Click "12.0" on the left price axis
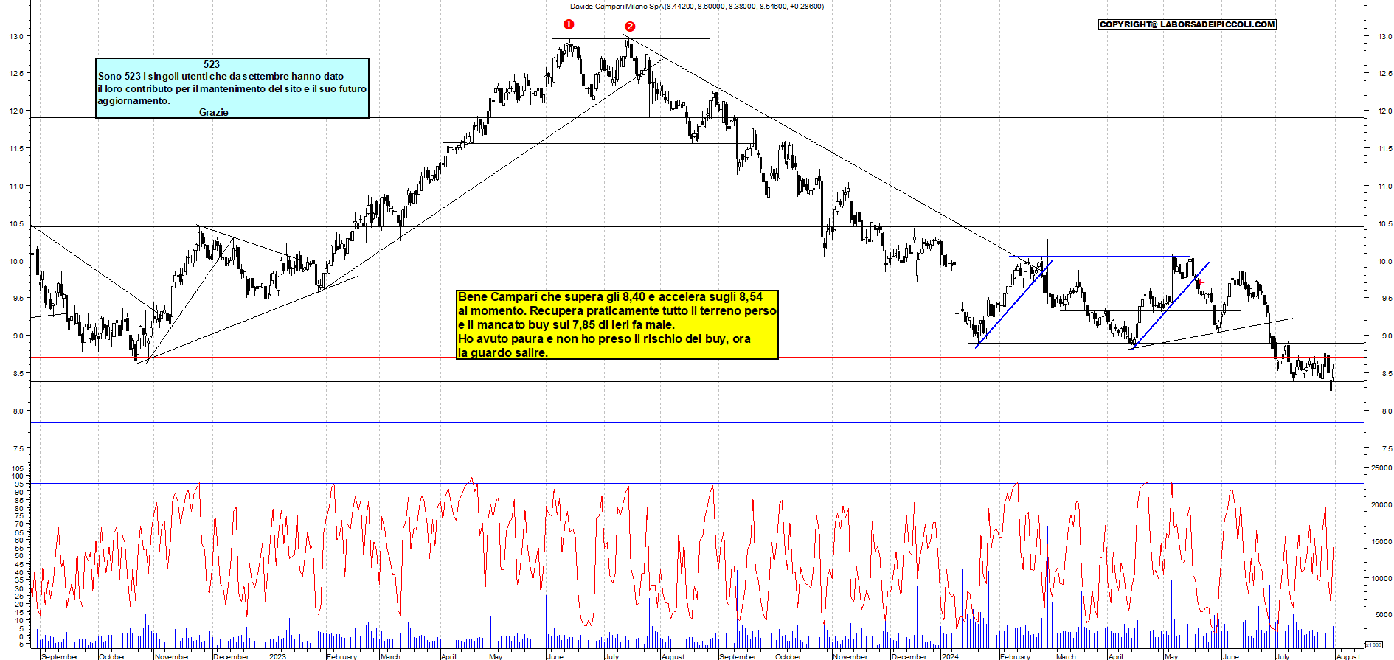This screenshot has height=660, width=1394. [15, 111]
